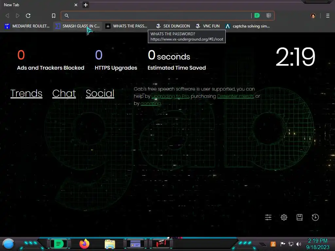Click the green Dissenter comment icon
Screen dimensions: 335x251
(257, 15)
